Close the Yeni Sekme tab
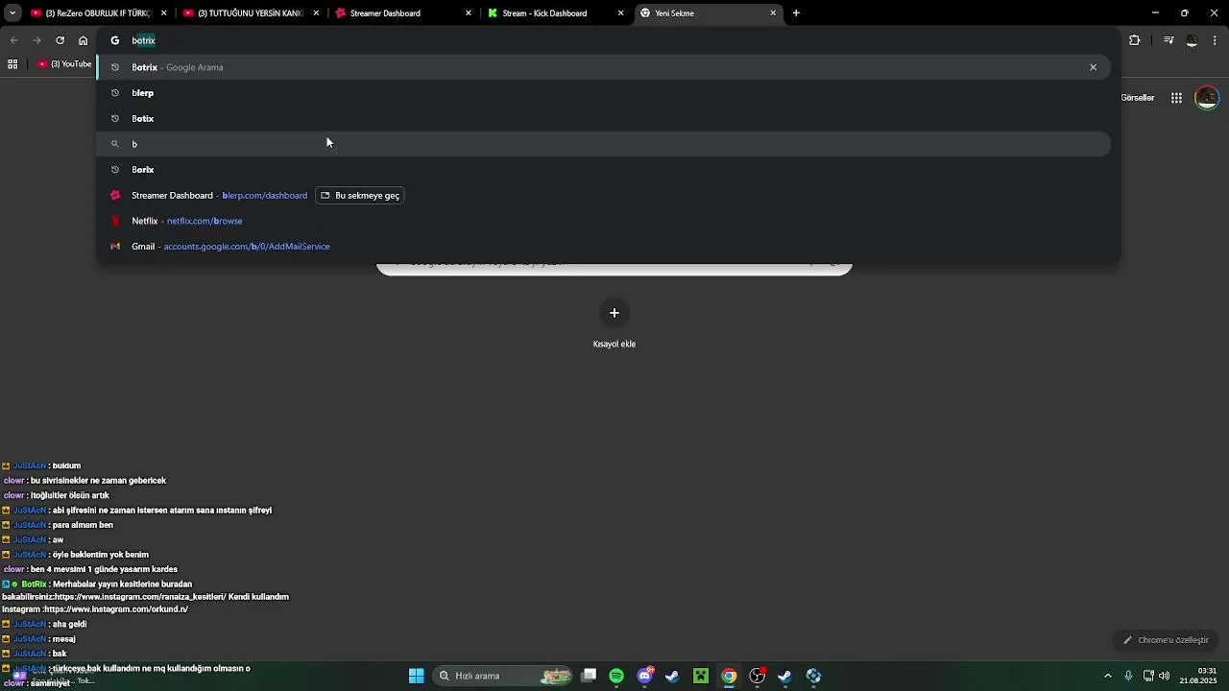This screenshot has height=691, width=1229. 773,13
